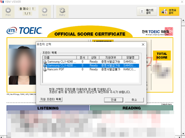This screenshot has height=138, width=185.
Task: Click the LISTENING section header in the certificate
Action: 48,108
